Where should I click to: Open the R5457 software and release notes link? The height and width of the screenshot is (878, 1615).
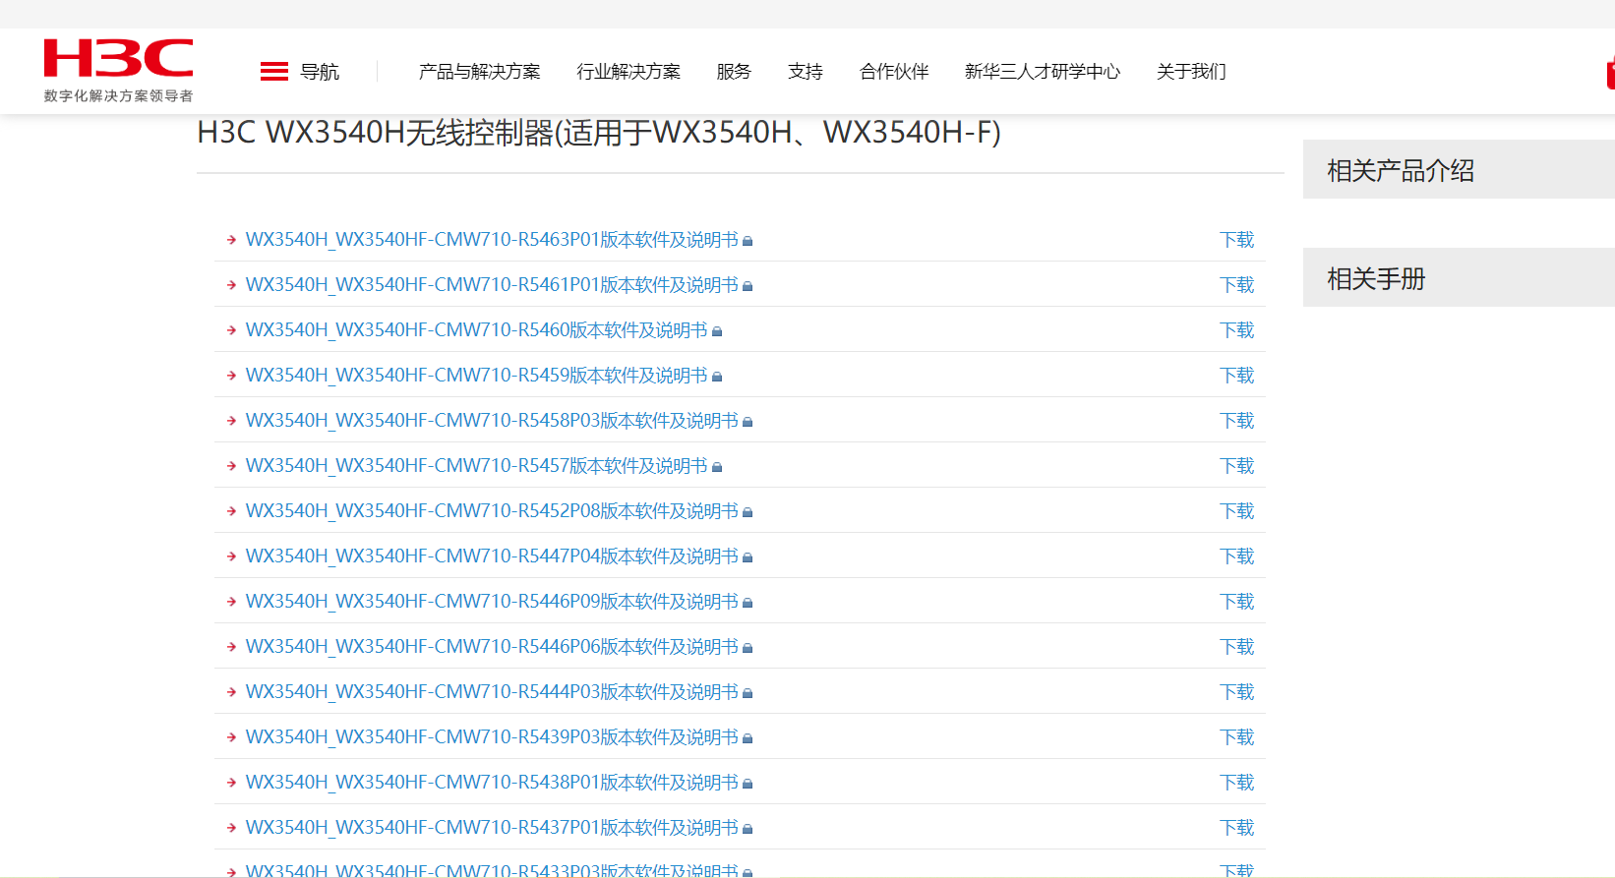(x=477, y=466)
